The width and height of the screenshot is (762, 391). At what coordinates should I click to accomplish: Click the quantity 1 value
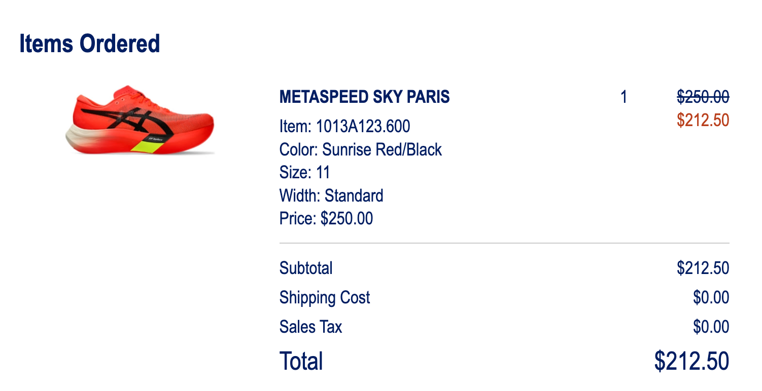pos(624,96)
